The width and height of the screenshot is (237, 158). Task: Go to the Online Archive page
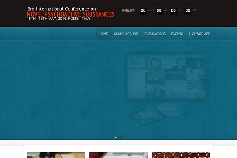click(x=126, y=34)
